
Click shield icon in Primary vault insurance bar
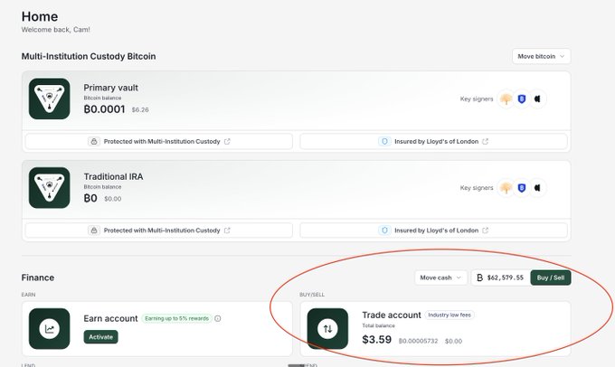click(x=384, y=142)
